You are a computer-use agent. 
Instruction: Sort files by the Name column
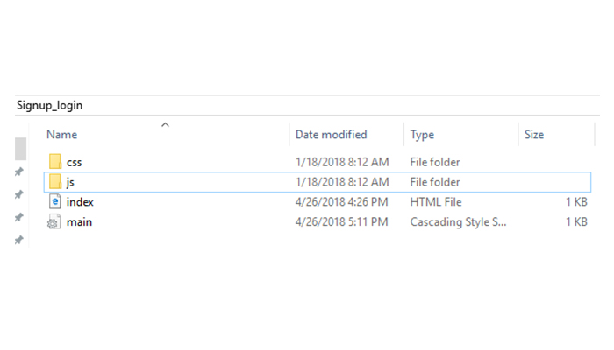62,135
